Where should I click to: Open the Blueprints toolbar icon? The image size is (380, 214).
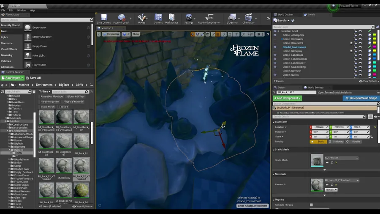(x=232, y=19)
